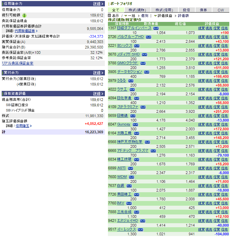Switch to the 株式(信用) tab

tap(165, 10)
